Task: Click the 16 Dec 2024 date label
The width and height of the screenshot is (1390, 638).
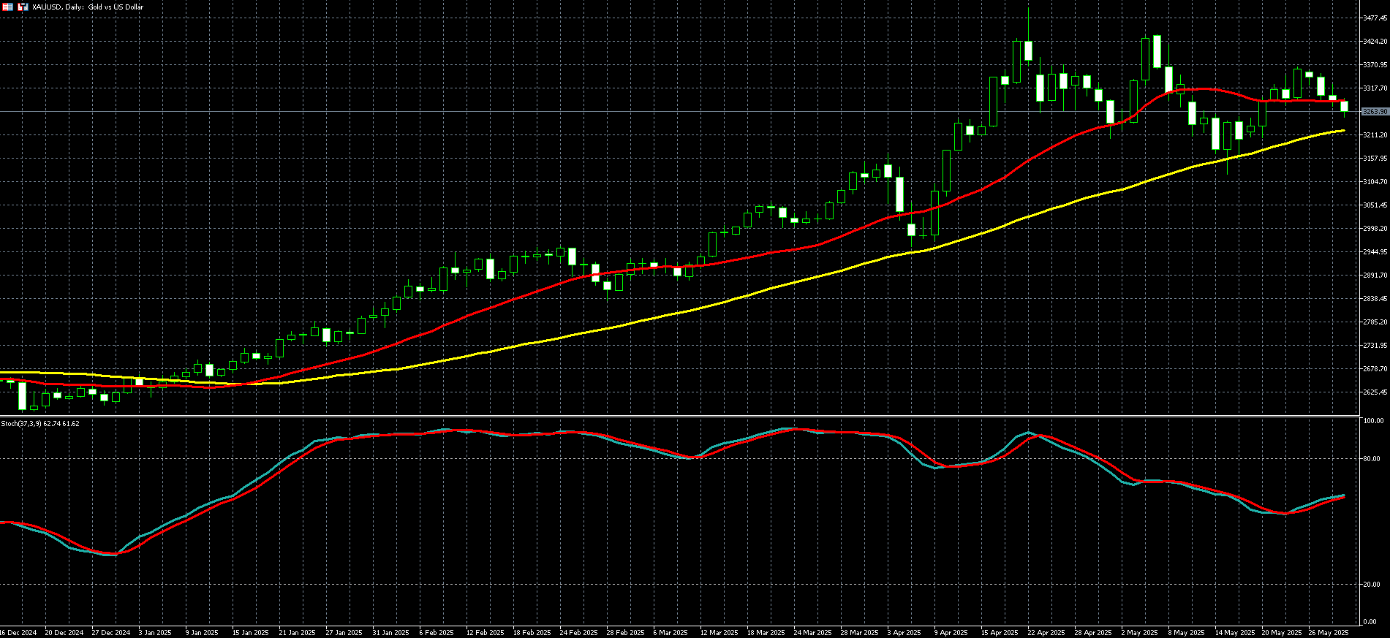Action: (x=18, y=633)
